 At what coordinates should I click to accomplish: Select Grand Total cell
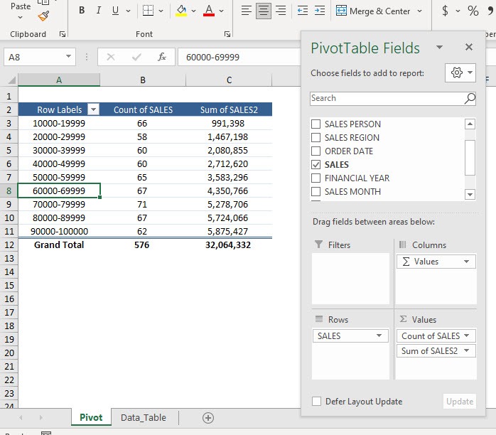coord(59,245)
